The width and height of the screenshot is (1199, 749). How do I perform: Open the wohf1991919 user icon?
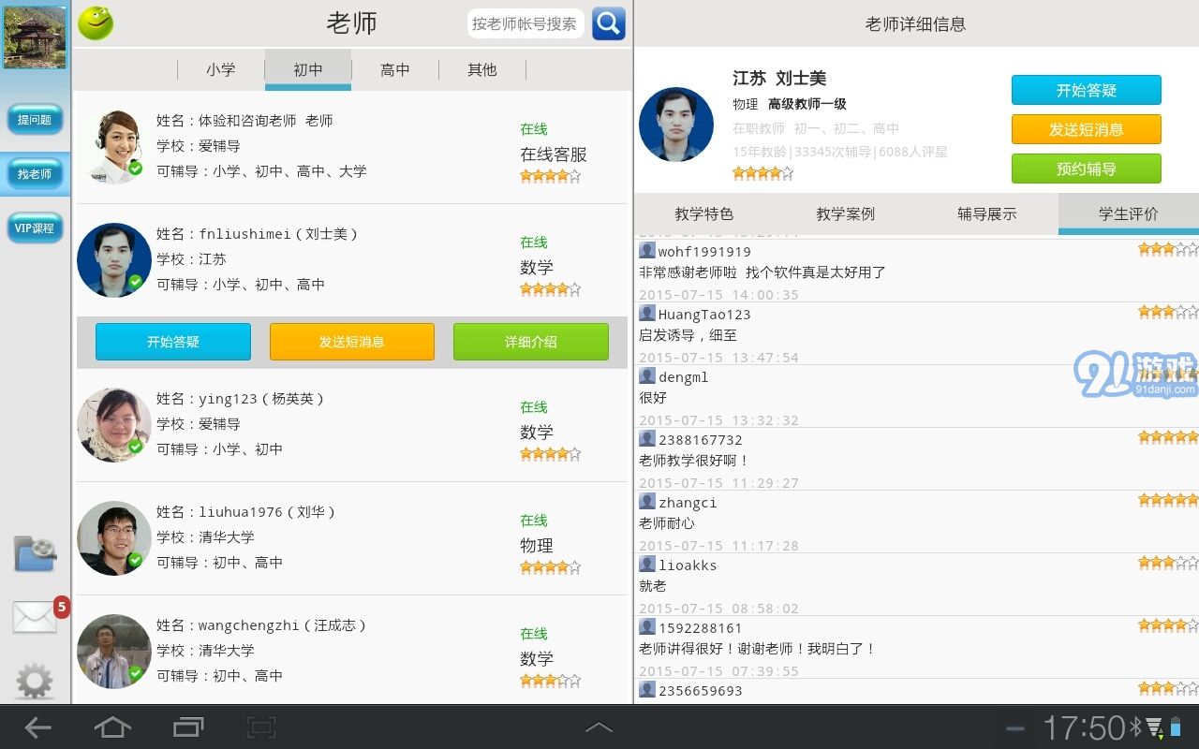tap(647, 250)
